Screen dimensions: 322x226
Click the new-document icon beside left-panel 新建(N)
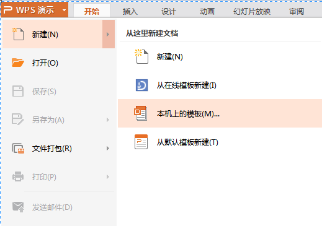pos(18,34)
